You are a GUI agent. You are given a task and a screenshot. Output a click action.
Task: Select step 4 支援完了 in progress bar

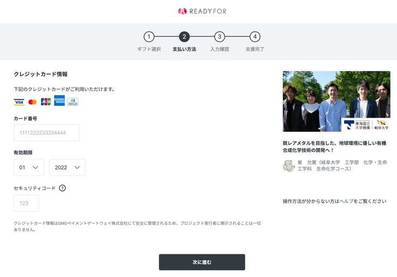(x=255, y=37)
